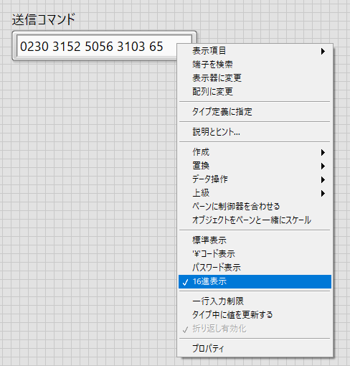The image size is (350, 366).
Task: Expand the 作成 submenu arrow
Action: (323, 152)
